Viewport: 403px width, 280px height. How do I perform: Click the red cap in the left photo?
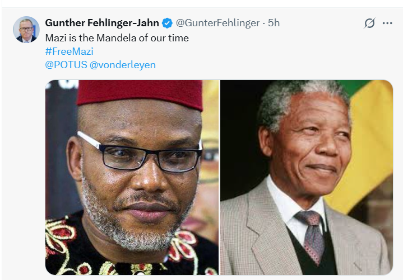click(140, 93)
